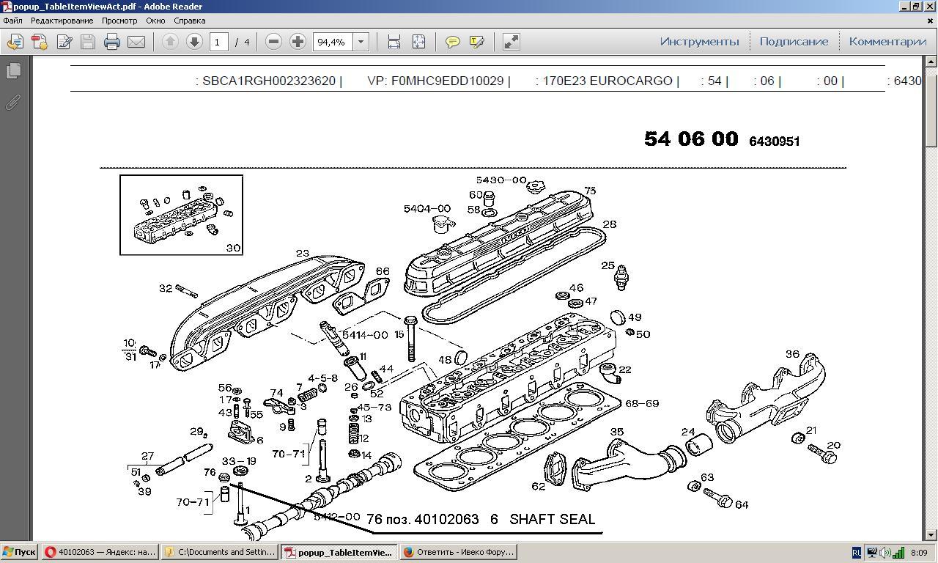Click the page number input field
Screen dimensions: 938x563
(x=218, y=42)
